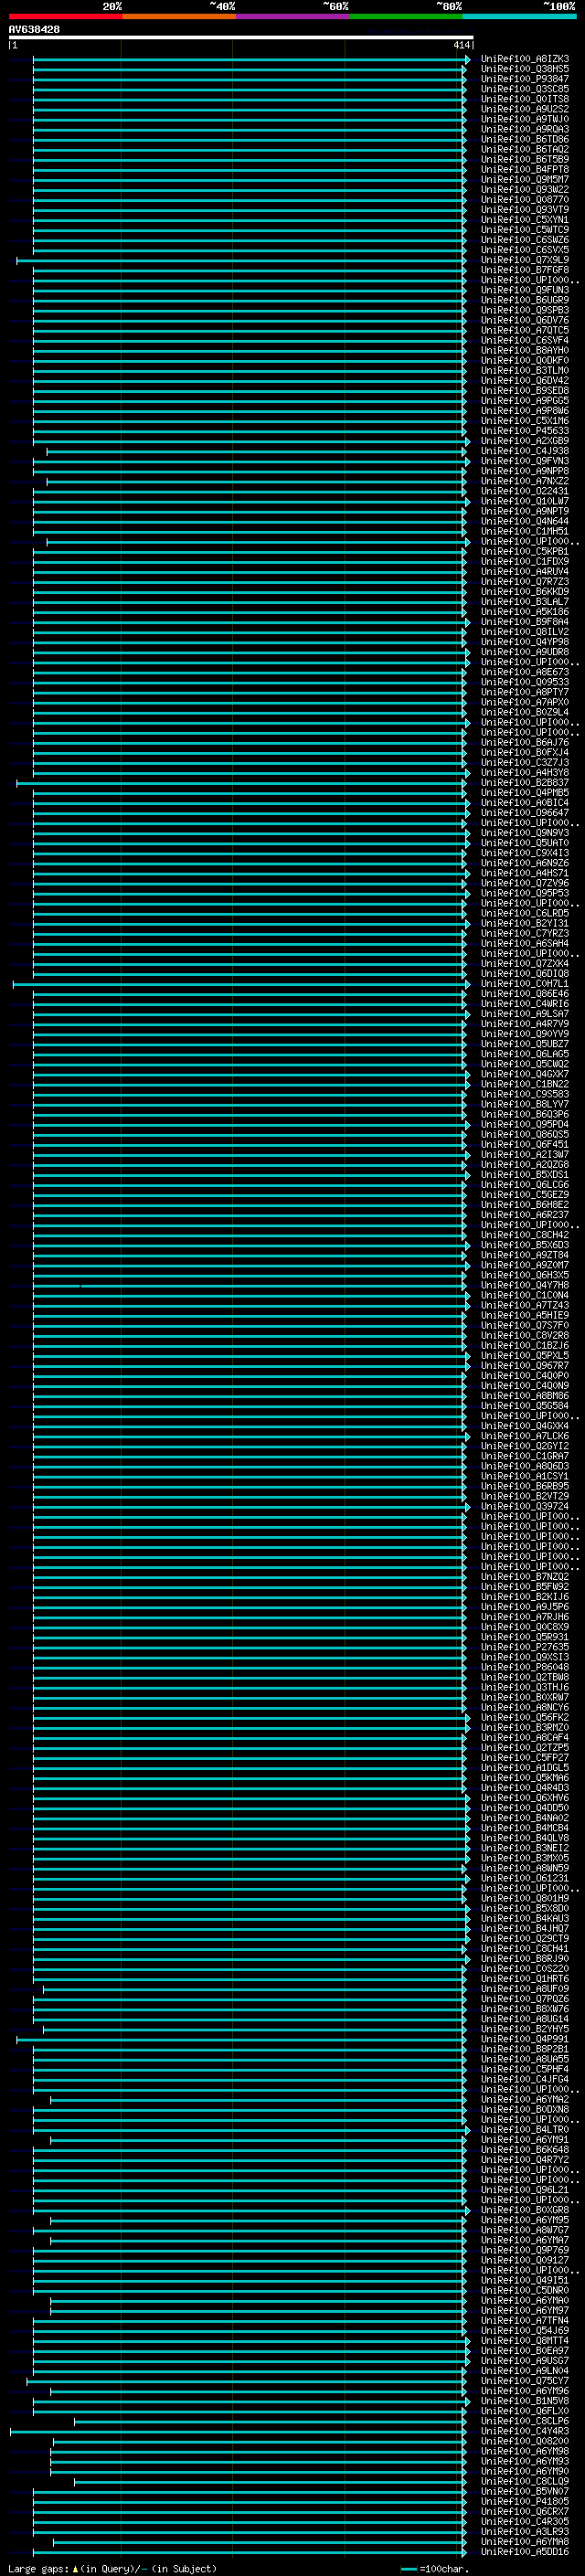
Task: Click the query end position 414
Action: [461, 45]
